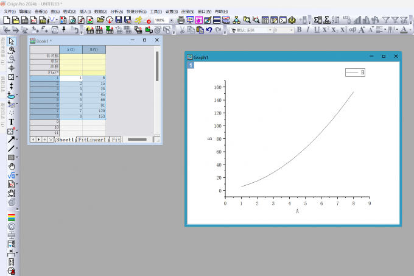The height and width of the screenshot is (276, 414).
Task: Open the 帮助(H) menu
Action: tap(221, 12)
